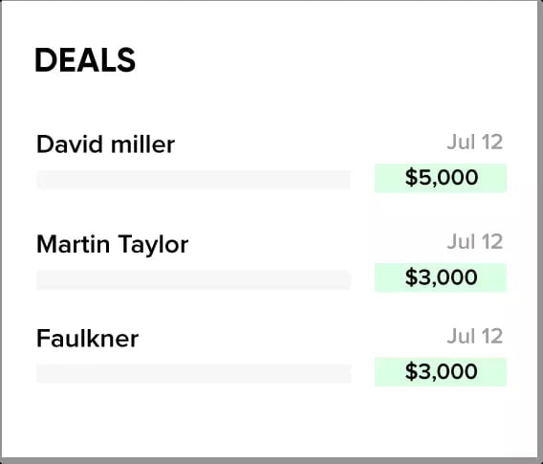Click the gray bar under Martin Taylor
The width and height of the screenshot is (543, 464).
pos(194,279)
